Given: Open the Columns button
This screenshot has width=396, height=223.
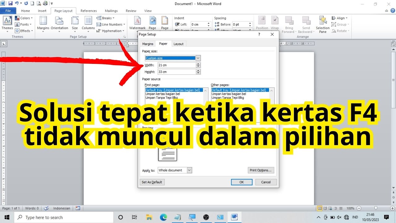Looking at the screenshot, I should point(88,24).
